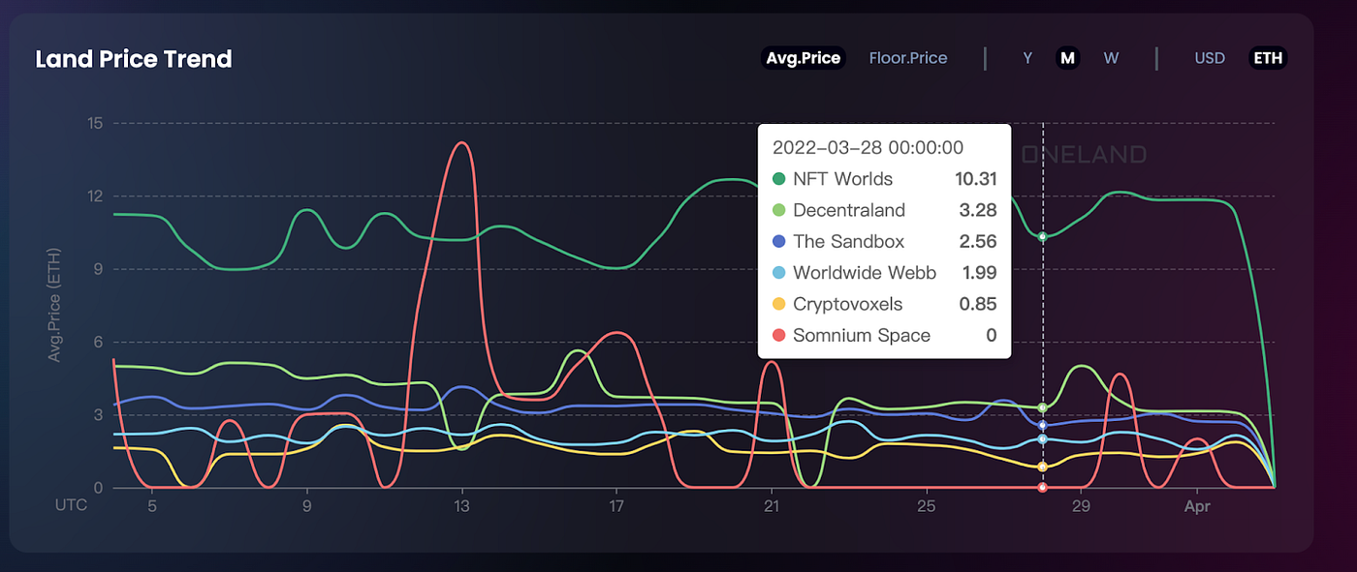Click the x-axis label 17

(616, 506)
